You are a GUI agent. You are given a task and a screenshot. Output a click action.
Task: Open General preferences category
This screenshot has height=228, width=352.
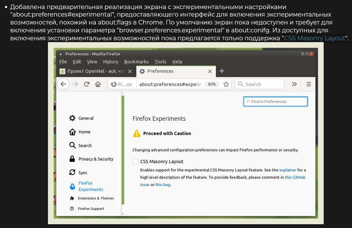(x=86, y=118)
